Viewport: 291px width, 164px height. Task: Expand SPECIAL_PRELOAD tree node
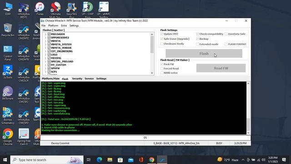tap(45, 61)
